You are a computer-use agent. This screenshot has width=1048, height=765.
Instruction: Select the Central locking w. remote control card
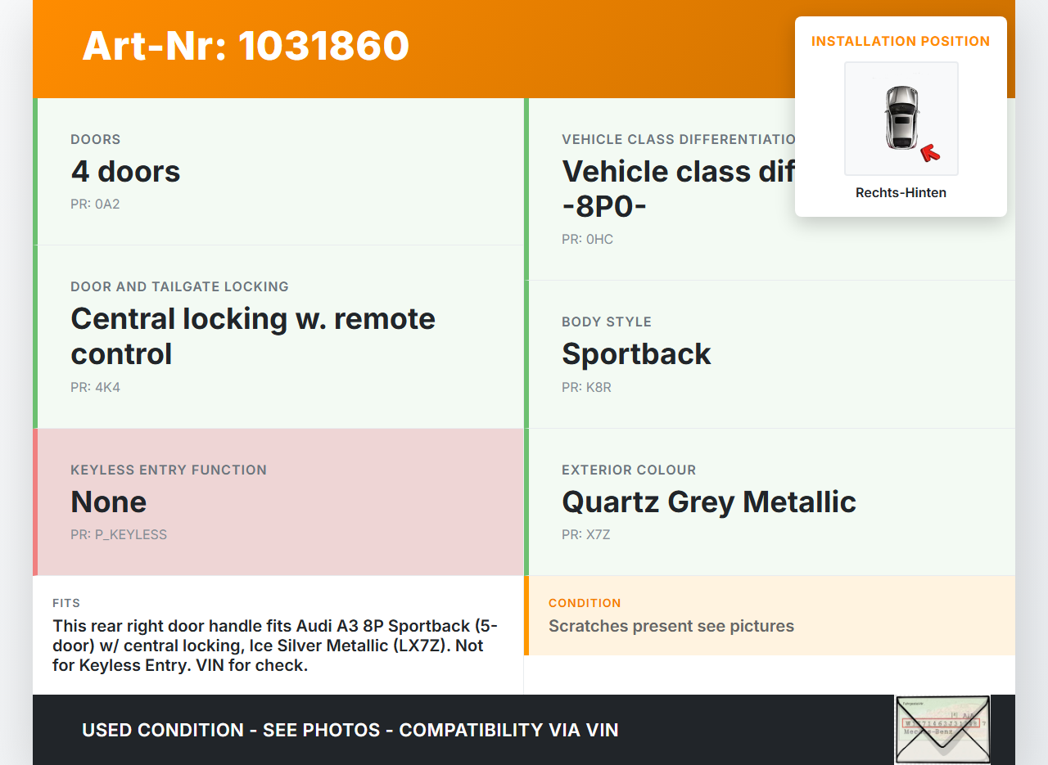coord(278,336)
